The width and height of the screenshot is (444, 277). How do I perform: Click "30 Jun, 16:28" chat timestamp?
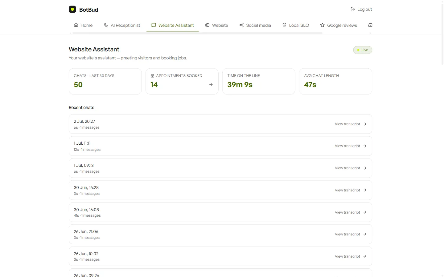[86, 187]
